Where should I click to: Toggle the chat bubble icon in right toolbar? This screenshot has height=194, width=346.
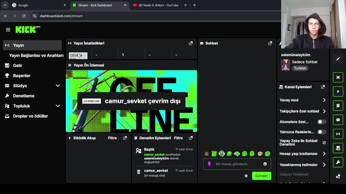(x=338, y=120)
